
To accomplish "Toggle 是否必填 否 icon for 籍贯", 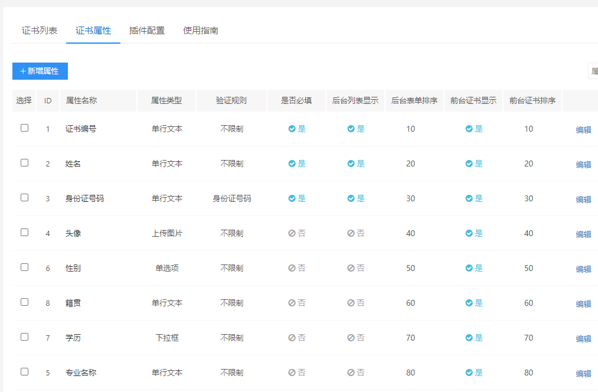I will click(x=292, y=303).
